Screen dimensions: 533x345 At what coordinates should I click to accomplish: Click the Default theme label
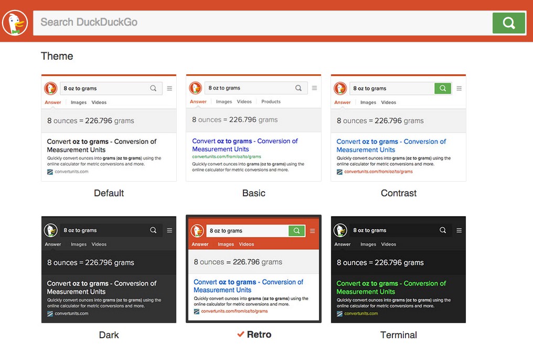click(x=109, y=193)
